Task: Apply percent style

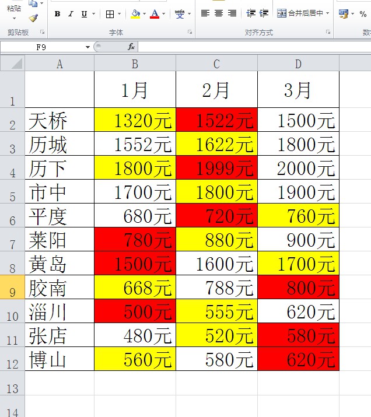Action: click(x=363, y=14)
